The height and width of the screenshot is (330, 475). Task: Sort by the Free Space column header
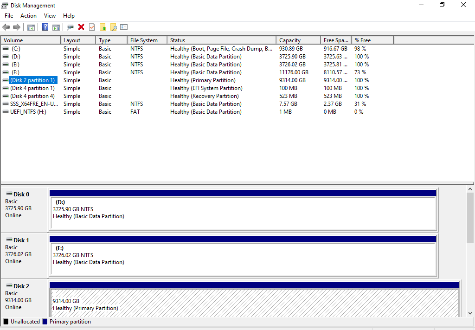pos(336,40)
